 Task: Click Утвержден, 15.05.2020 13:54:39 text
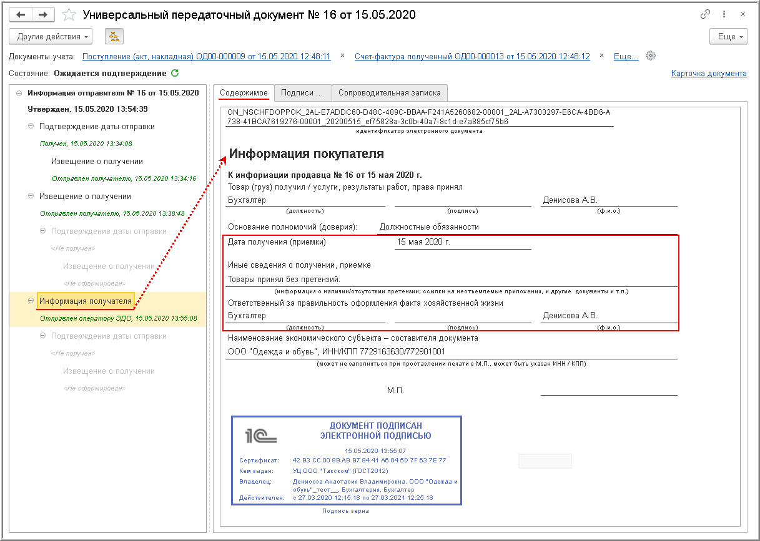[x=87, y=109]
